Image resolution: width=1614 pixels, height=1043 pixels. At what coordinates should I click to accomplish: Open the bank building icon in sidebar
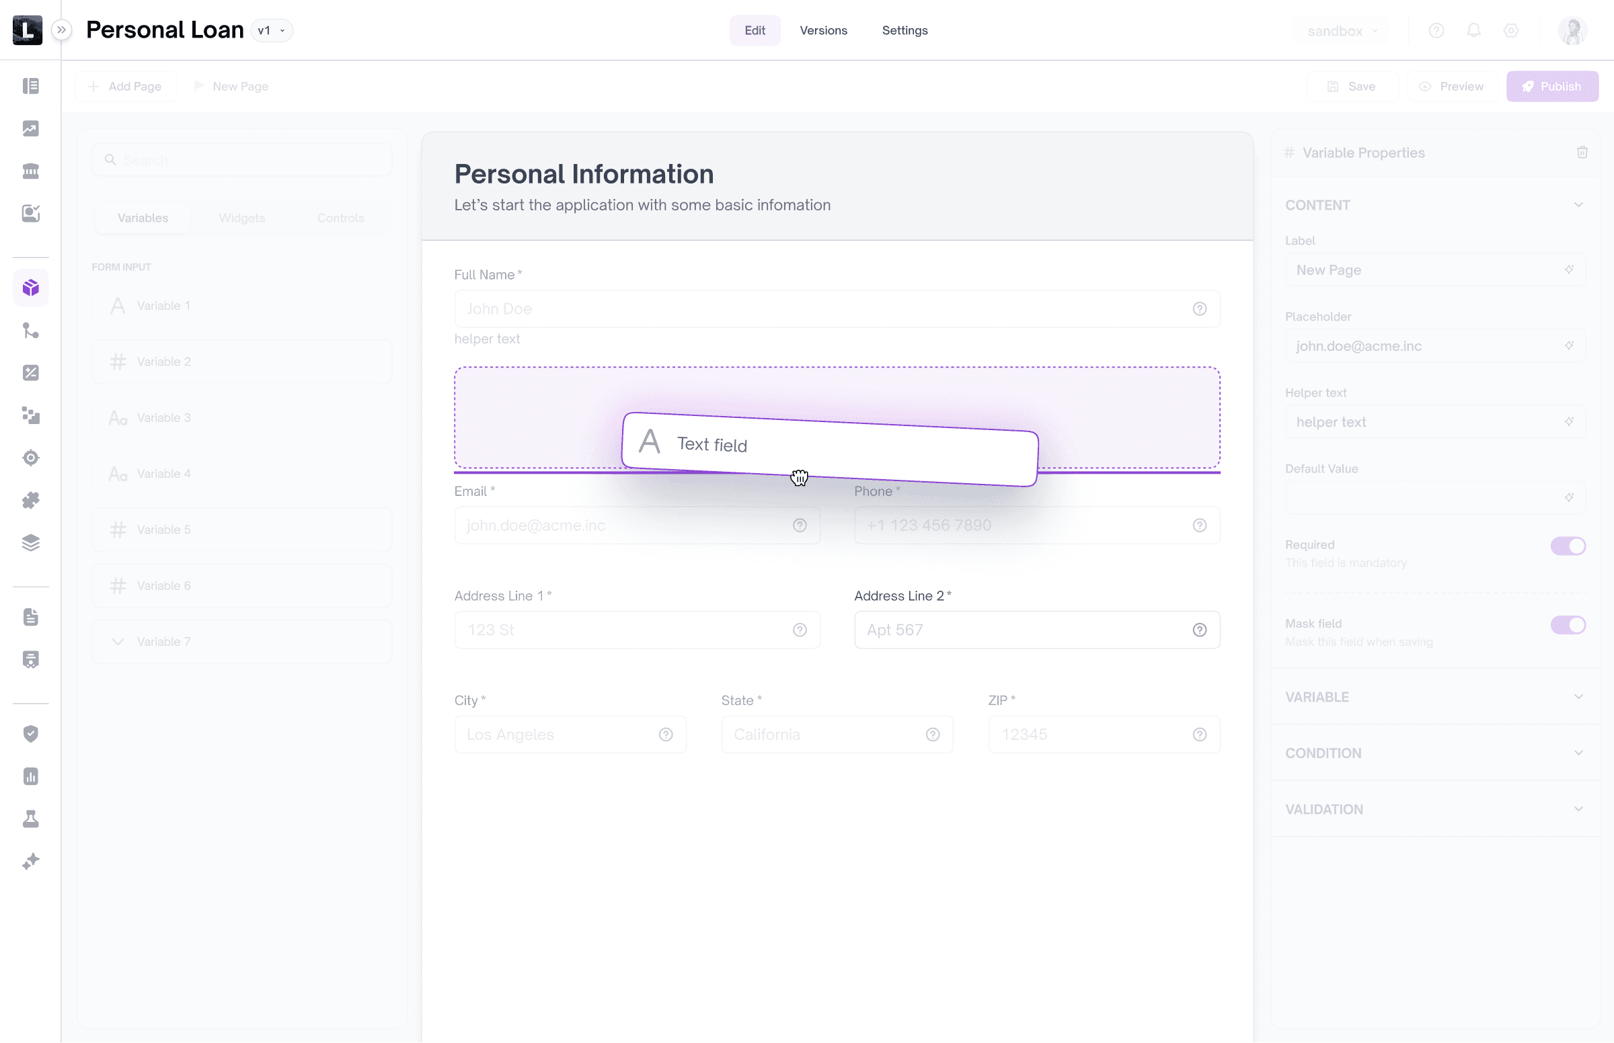[x=30, y=171]
